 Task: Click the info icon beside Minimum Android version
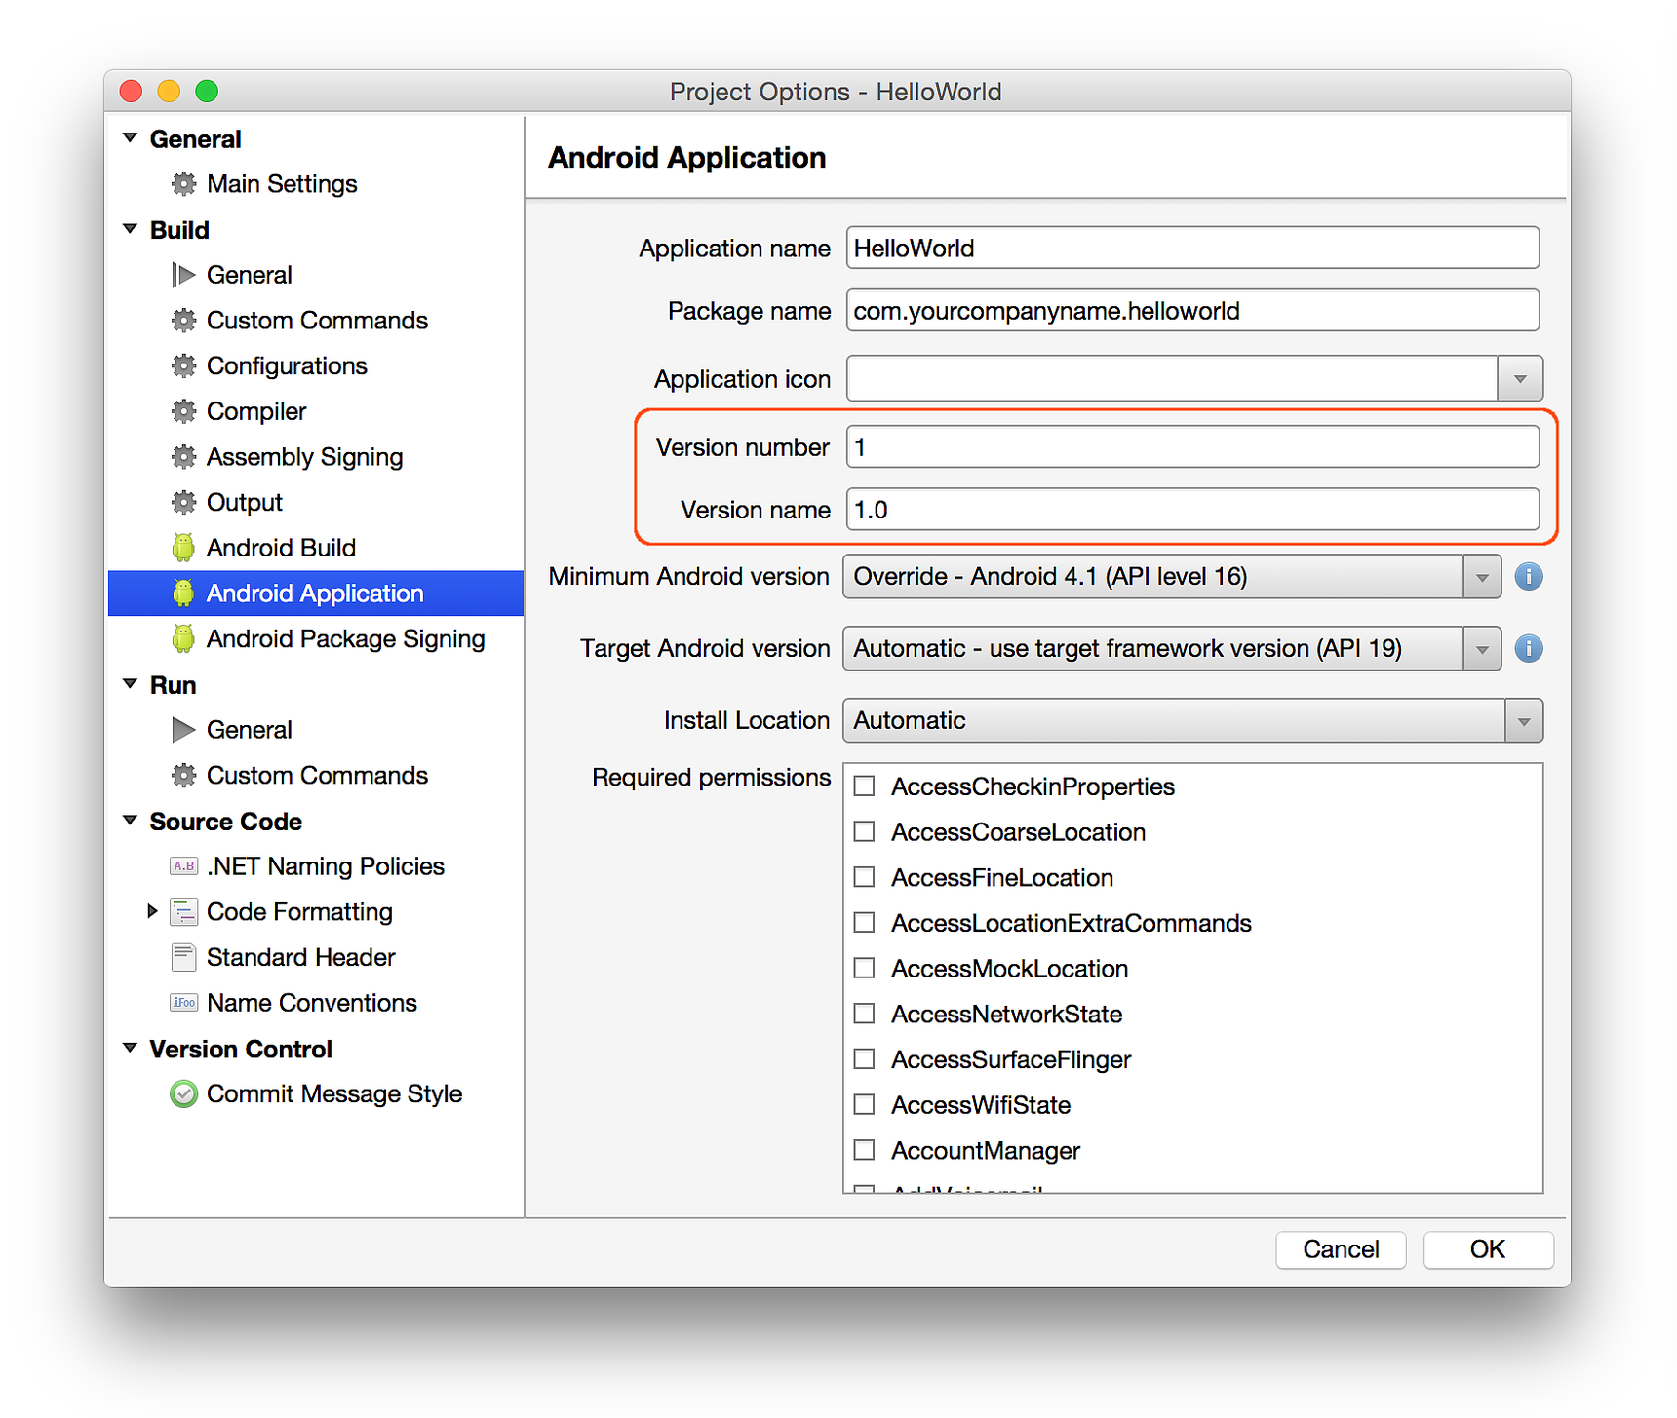tap(1528, 577)
